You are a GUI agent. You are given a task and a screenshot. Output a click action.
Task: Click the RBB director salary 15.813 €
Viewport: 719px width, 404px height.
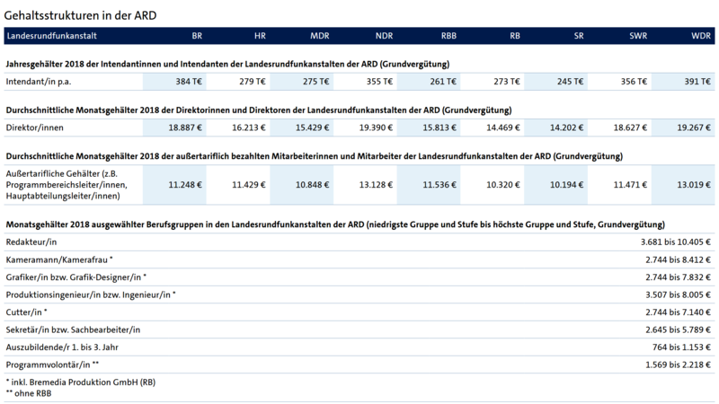(437, 127)
